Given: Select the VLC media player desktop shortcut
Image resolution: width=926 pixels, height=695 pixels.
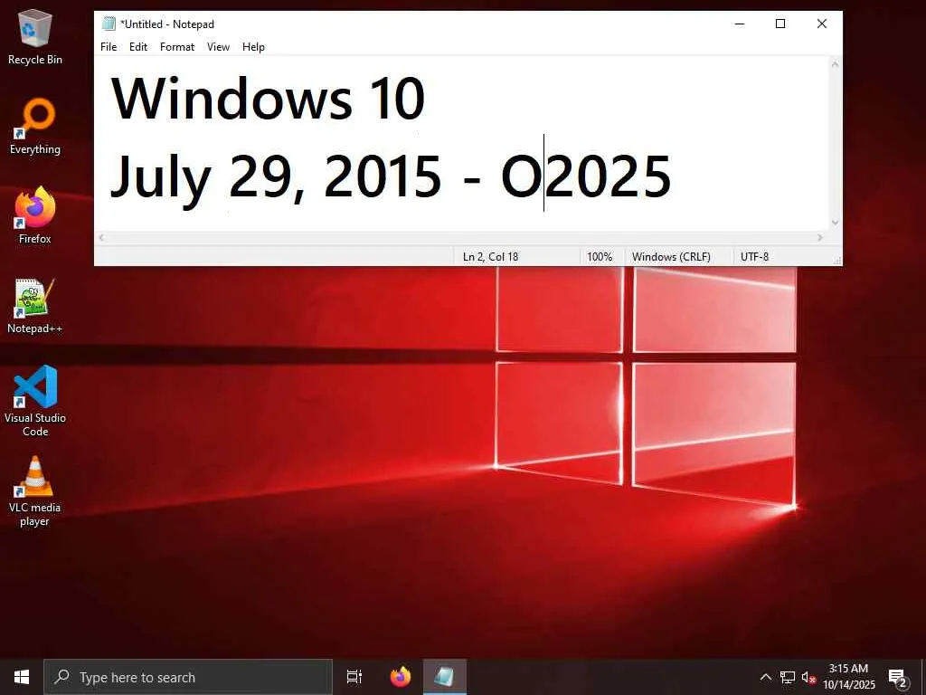Looking at the screenshot, I should click(35, 490).
